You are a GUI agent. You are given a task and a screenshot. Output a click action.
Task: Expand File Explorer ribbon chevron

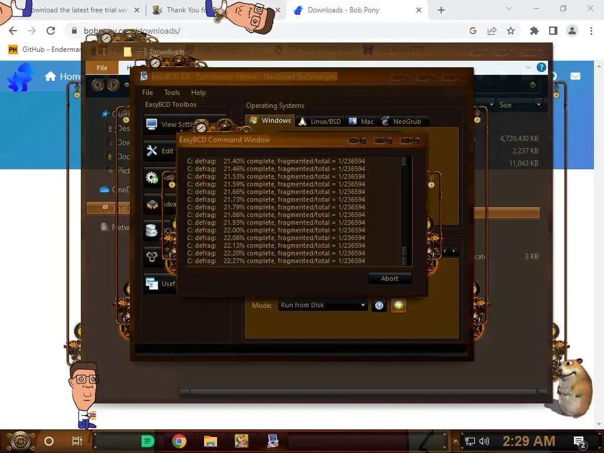[528, 67]
